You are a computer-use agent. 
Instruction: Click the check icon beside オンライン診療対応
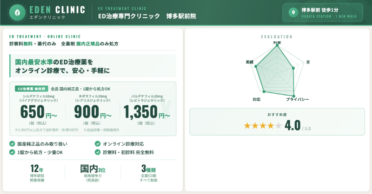click(98, 144)
